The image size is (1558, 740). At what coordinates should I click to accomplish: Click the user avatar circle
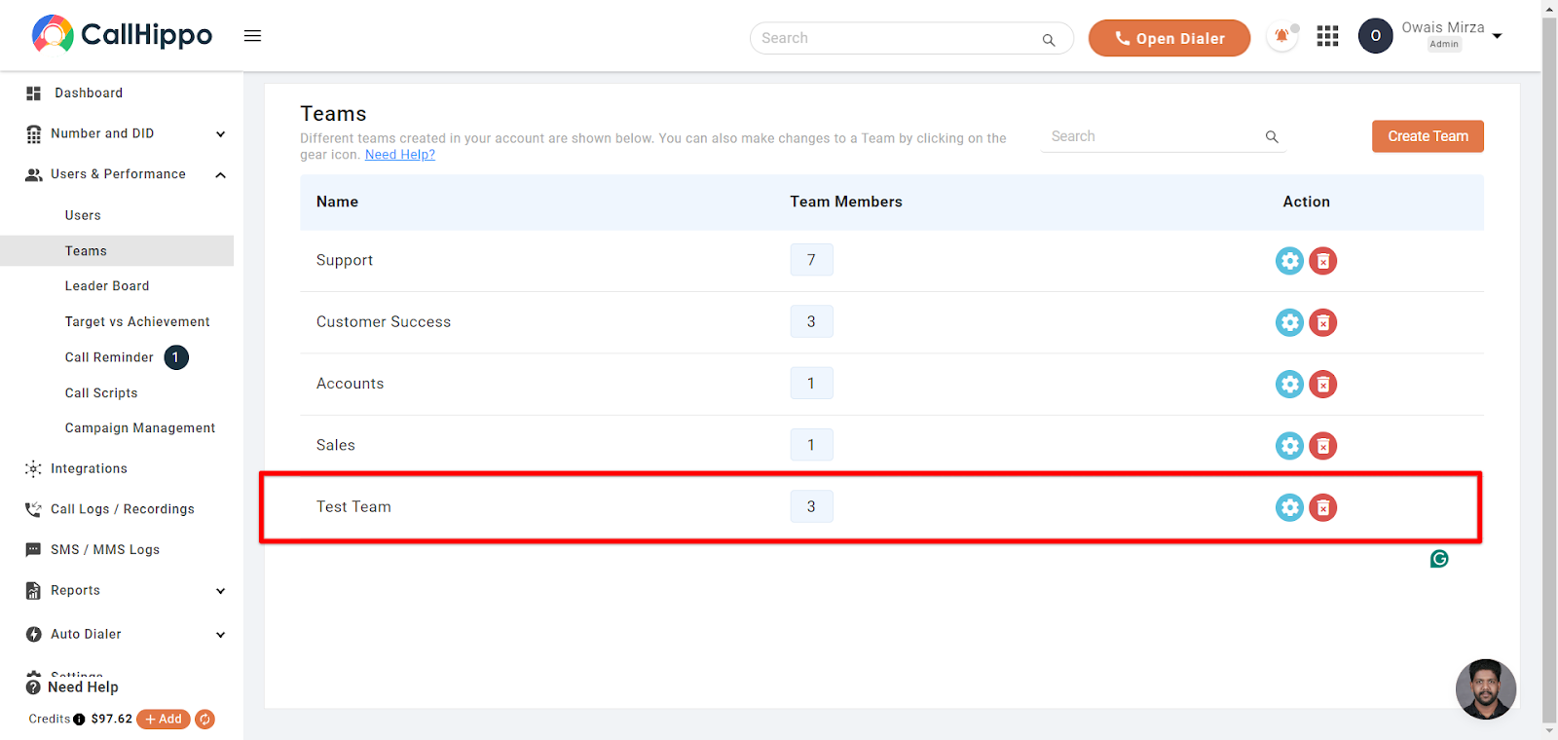pos(1375,36)
